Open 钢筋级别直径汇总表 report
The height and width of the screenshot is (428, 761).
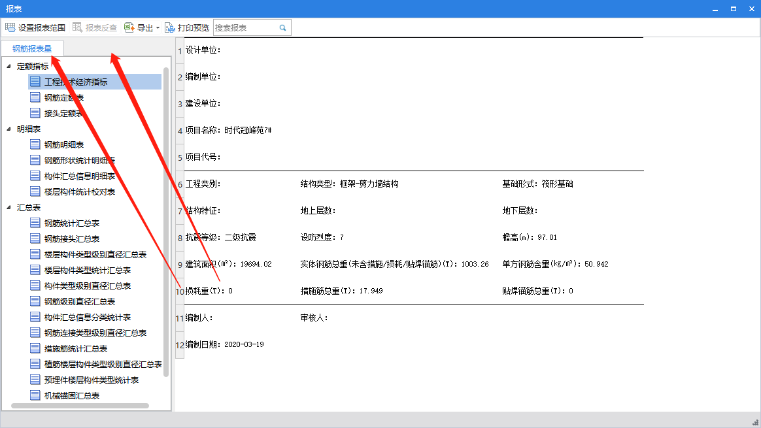[x=80, y=301]
